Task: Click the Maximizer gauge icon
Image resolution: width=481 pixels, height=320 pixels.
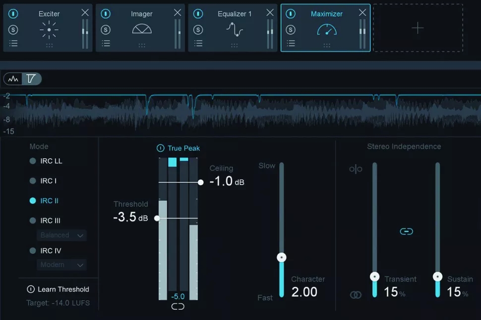Action: (327, 30)
